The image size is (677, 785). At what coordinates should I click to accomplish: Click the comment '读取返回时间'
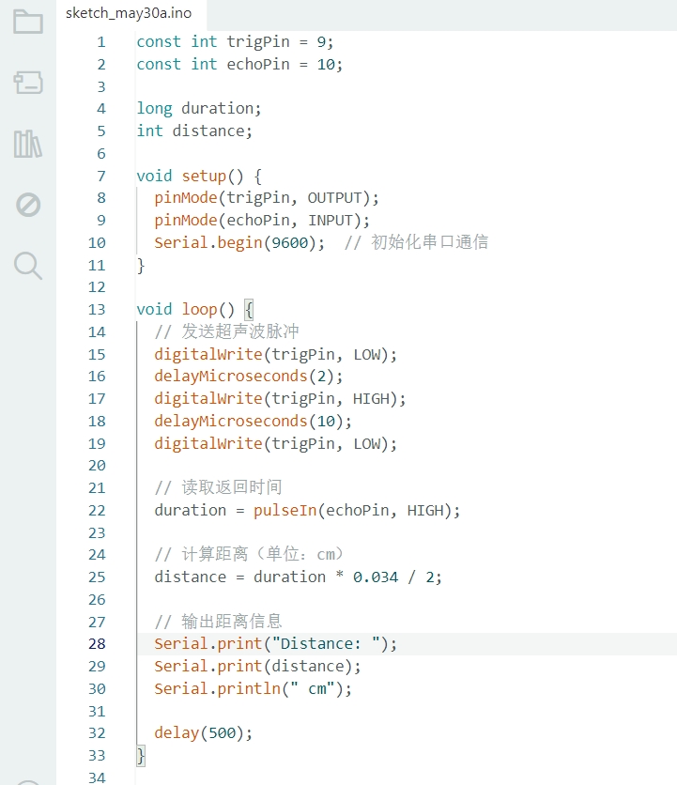232,487
